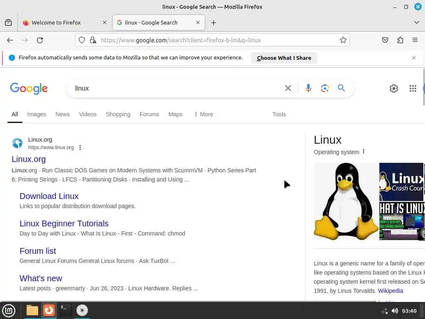This screenshot has height=319, width=425.
Task: Start voice search with the microphone
Action: coord(308,88)
